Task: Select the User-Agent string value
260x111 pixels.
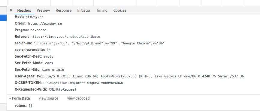Action: coord(140,76)
